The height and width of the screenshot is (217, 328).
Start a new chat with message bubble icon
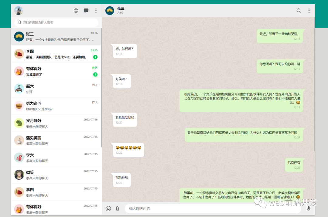coord(86,11)
